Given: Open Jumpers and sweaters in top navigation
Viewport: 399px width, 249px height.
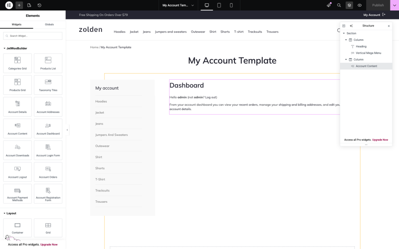Looking at the screenshot, I should (x=171, y=32).
